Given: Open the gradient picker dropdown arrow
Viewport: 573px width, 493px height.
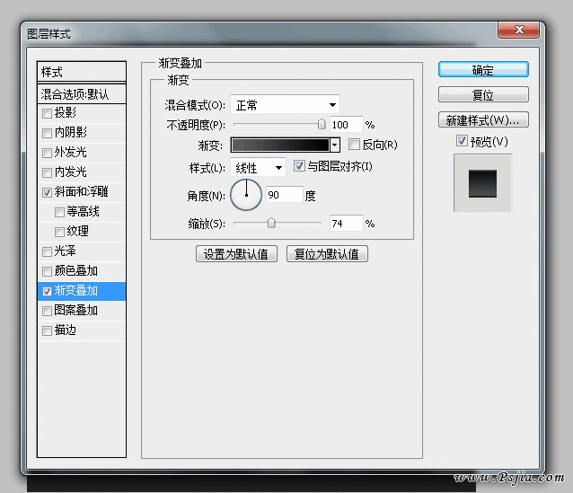Looking at the screenshot, I should point(335,145).
